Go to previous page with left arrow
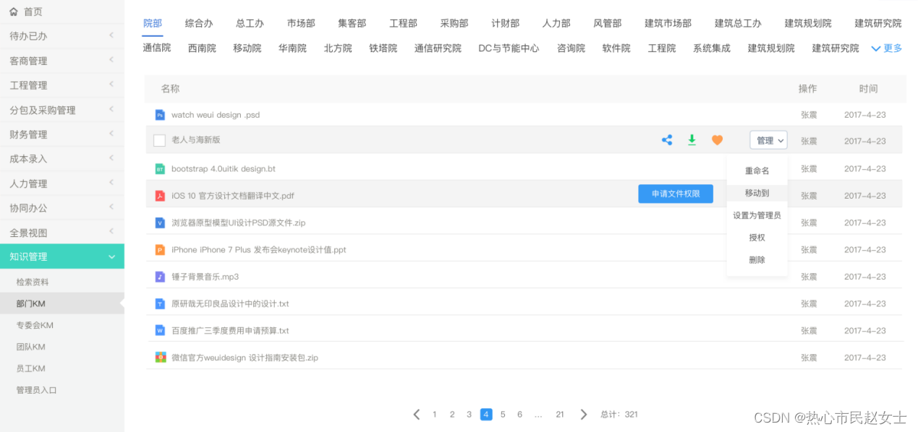This screenshot has width=918, height=432. (x=417, y=414)
